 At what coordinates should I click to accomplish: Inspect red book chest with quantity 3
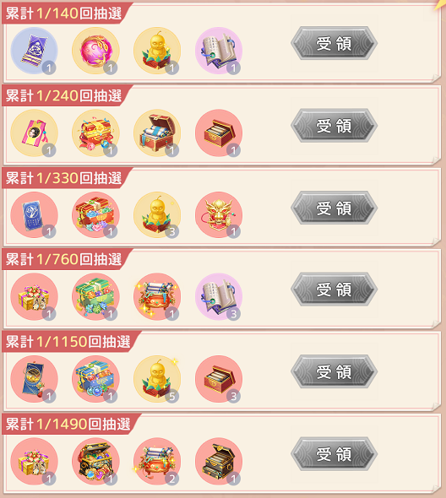click(x=219, y=379)
